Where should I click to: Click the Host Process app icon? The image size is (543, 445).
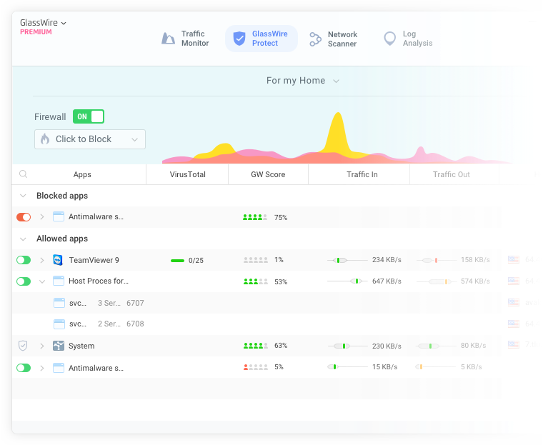58,281
